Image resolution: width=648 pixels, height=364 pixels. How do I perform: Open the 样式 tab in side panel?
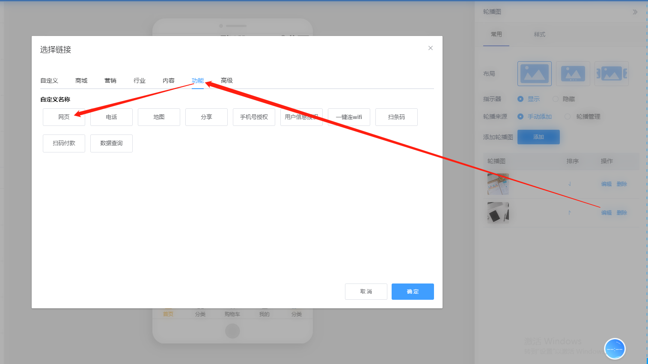coord(540,34)
